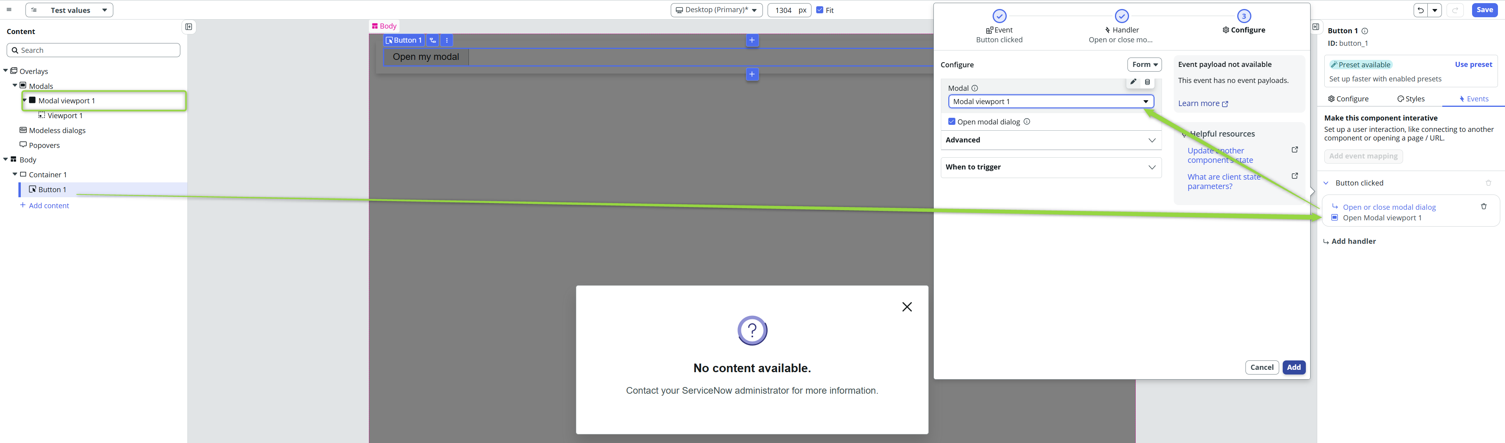Click the data bind icon above the Modal field
This screenshot has width=1505, height=443.
tap(1147, 82)
